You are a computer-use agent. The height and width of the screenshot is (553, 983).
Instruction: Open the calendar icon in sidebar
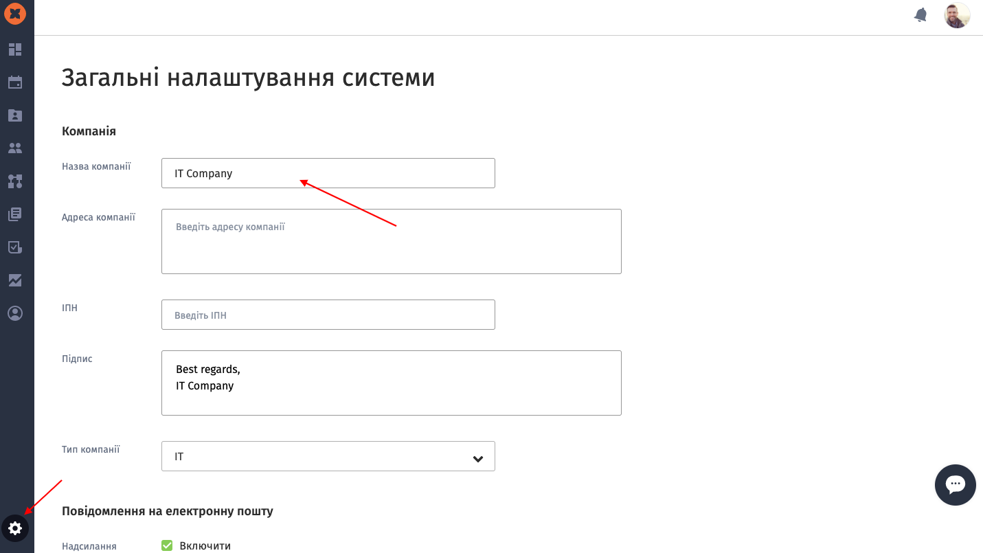point(15,82)
